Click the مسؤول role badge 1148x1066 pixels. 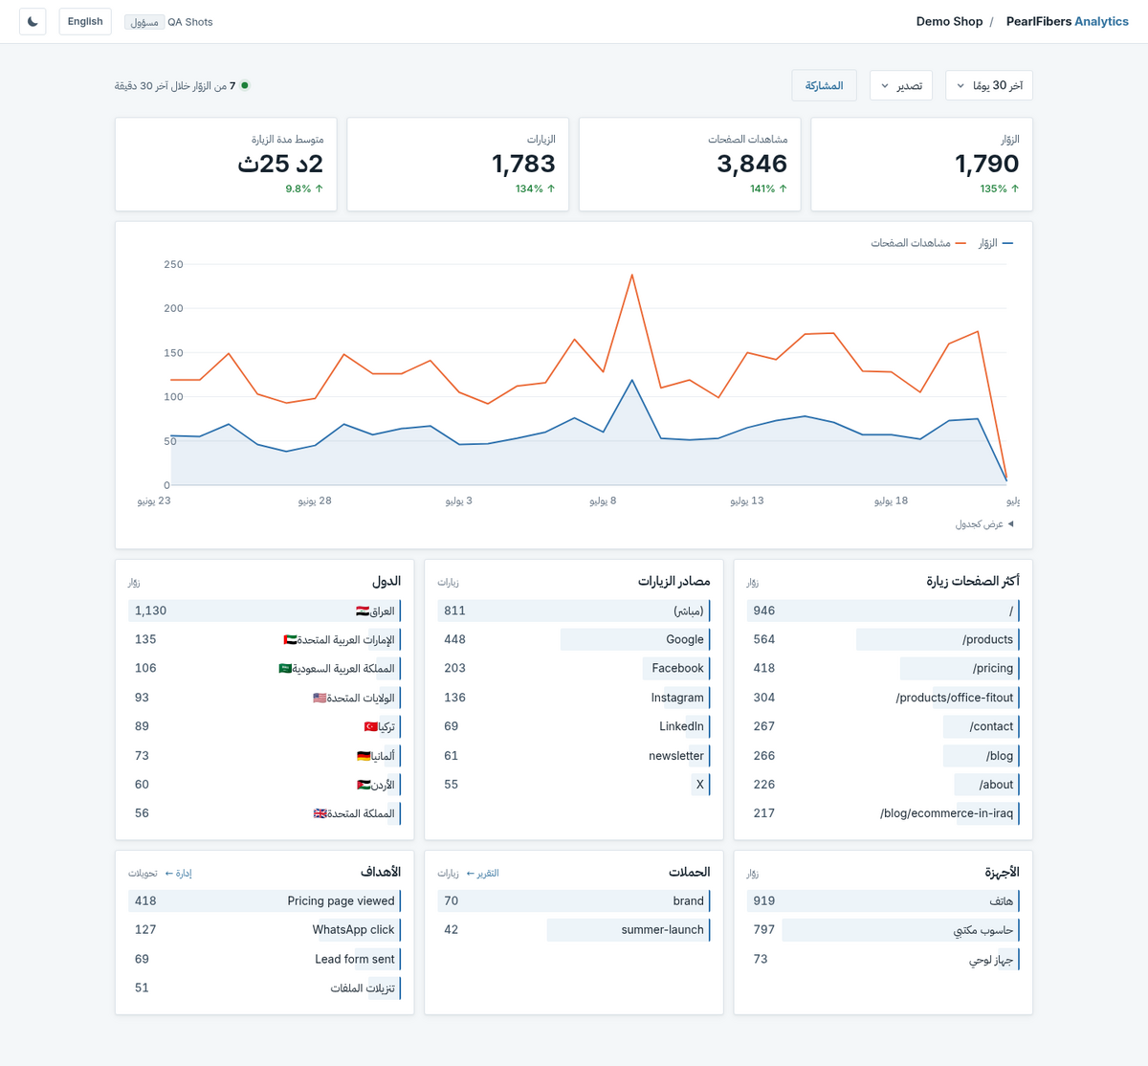coord(143,22)
